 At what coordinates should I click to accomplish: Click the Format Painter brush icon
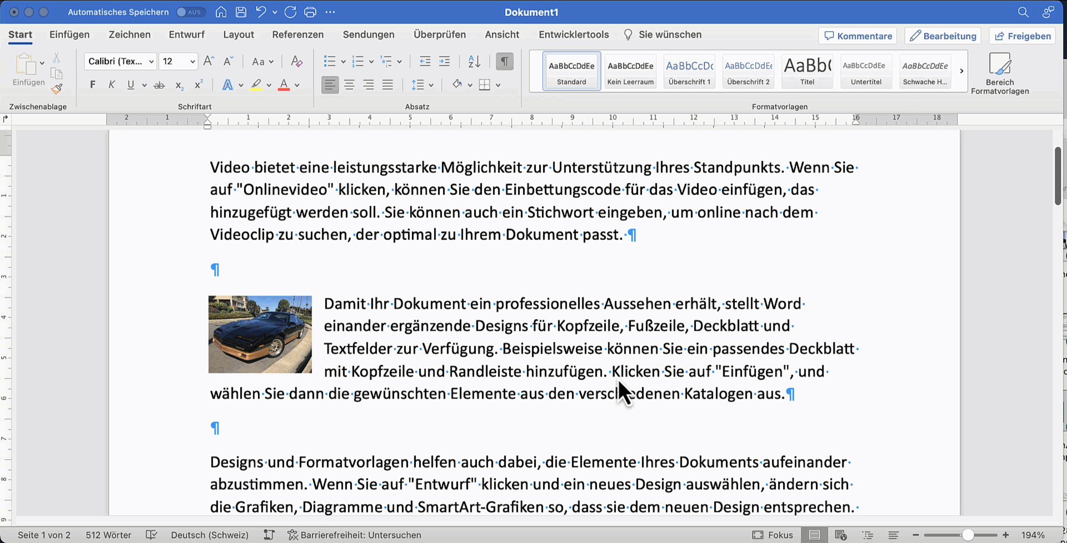click(x=57, y=89)
